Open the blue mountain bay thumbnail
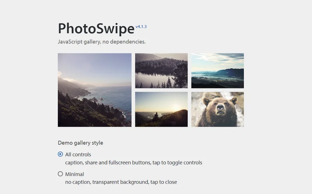 click(x=218, y=71)
